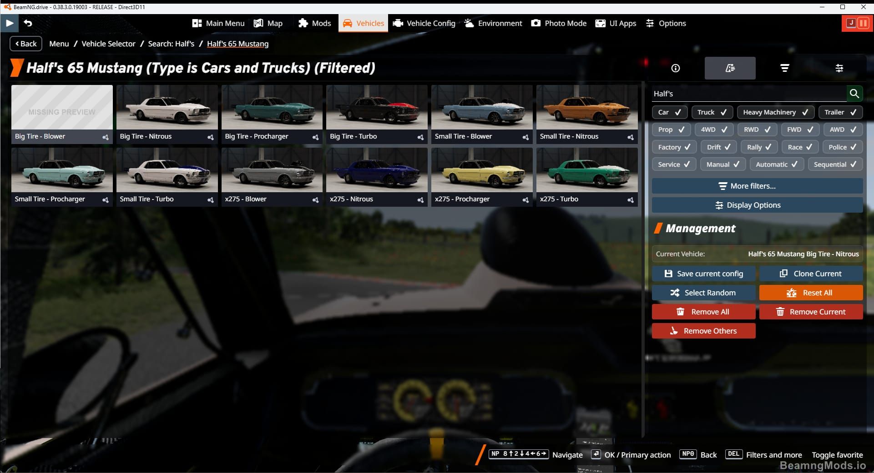This screenshot has width=874, height=473.
Task: Select the filter funnel icon
Action: (784, 68)
